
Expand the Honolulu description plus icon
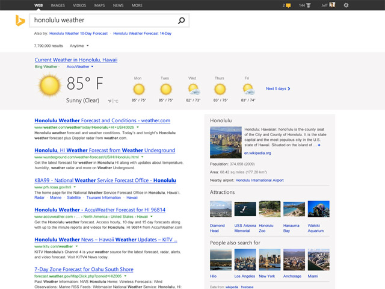coord(319,145)
